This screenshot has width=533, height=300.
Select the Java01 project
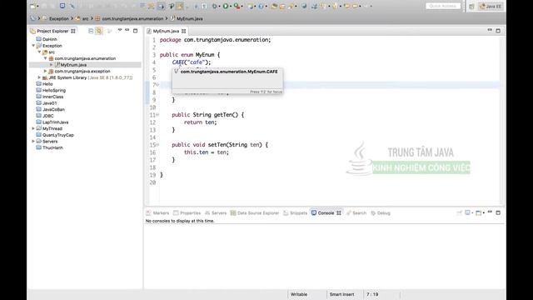pos(50,103)
